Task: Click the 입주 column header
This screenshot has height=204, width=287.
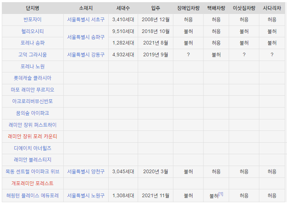Action: [x=156, y=8]
